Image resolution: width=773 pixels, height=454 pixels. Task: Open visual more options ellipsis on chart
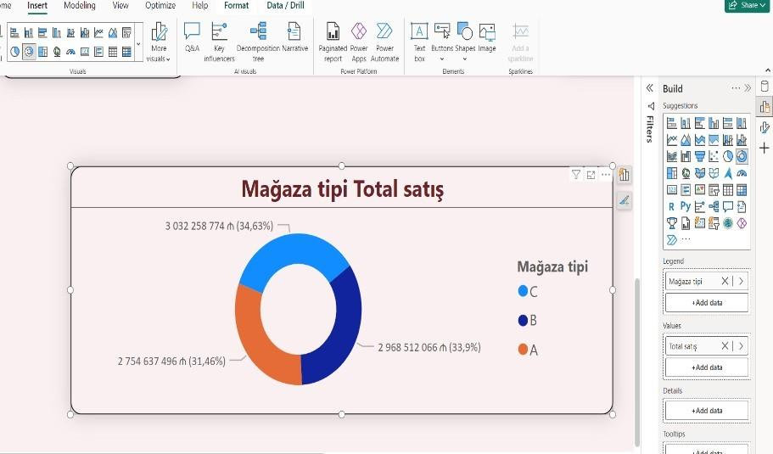[605, 175]
